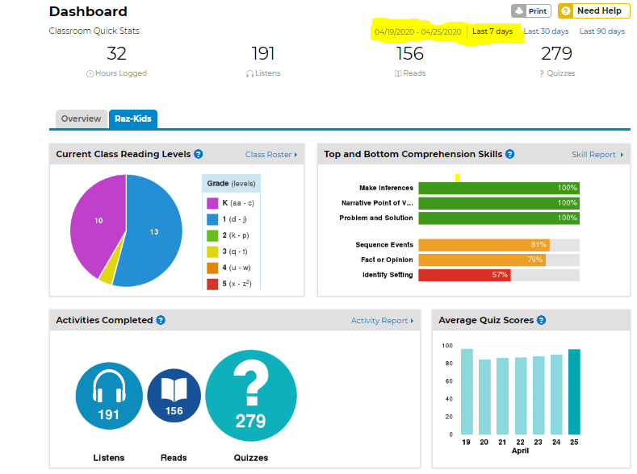Choose the Last 7 days filter
Screen dimensions: 637x474
pos(492,31)
